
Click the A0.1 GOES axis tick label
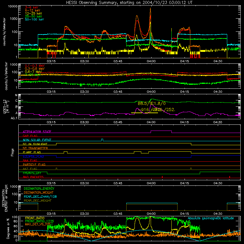click(14, 118)
